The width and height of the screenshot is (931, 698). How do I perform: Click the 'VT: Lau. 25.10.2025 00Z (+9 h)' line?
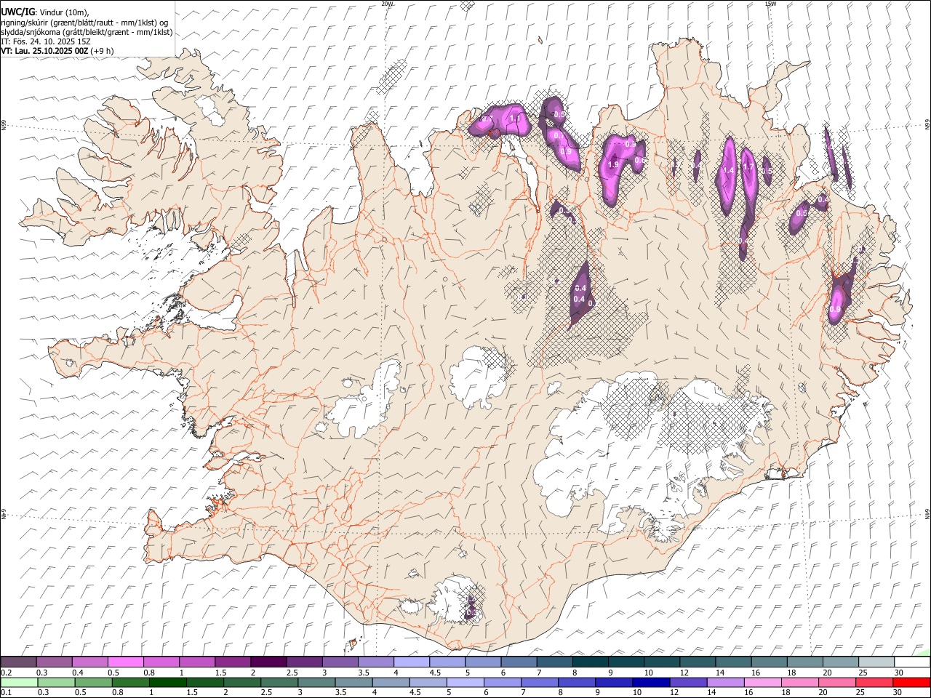(57, 51)
